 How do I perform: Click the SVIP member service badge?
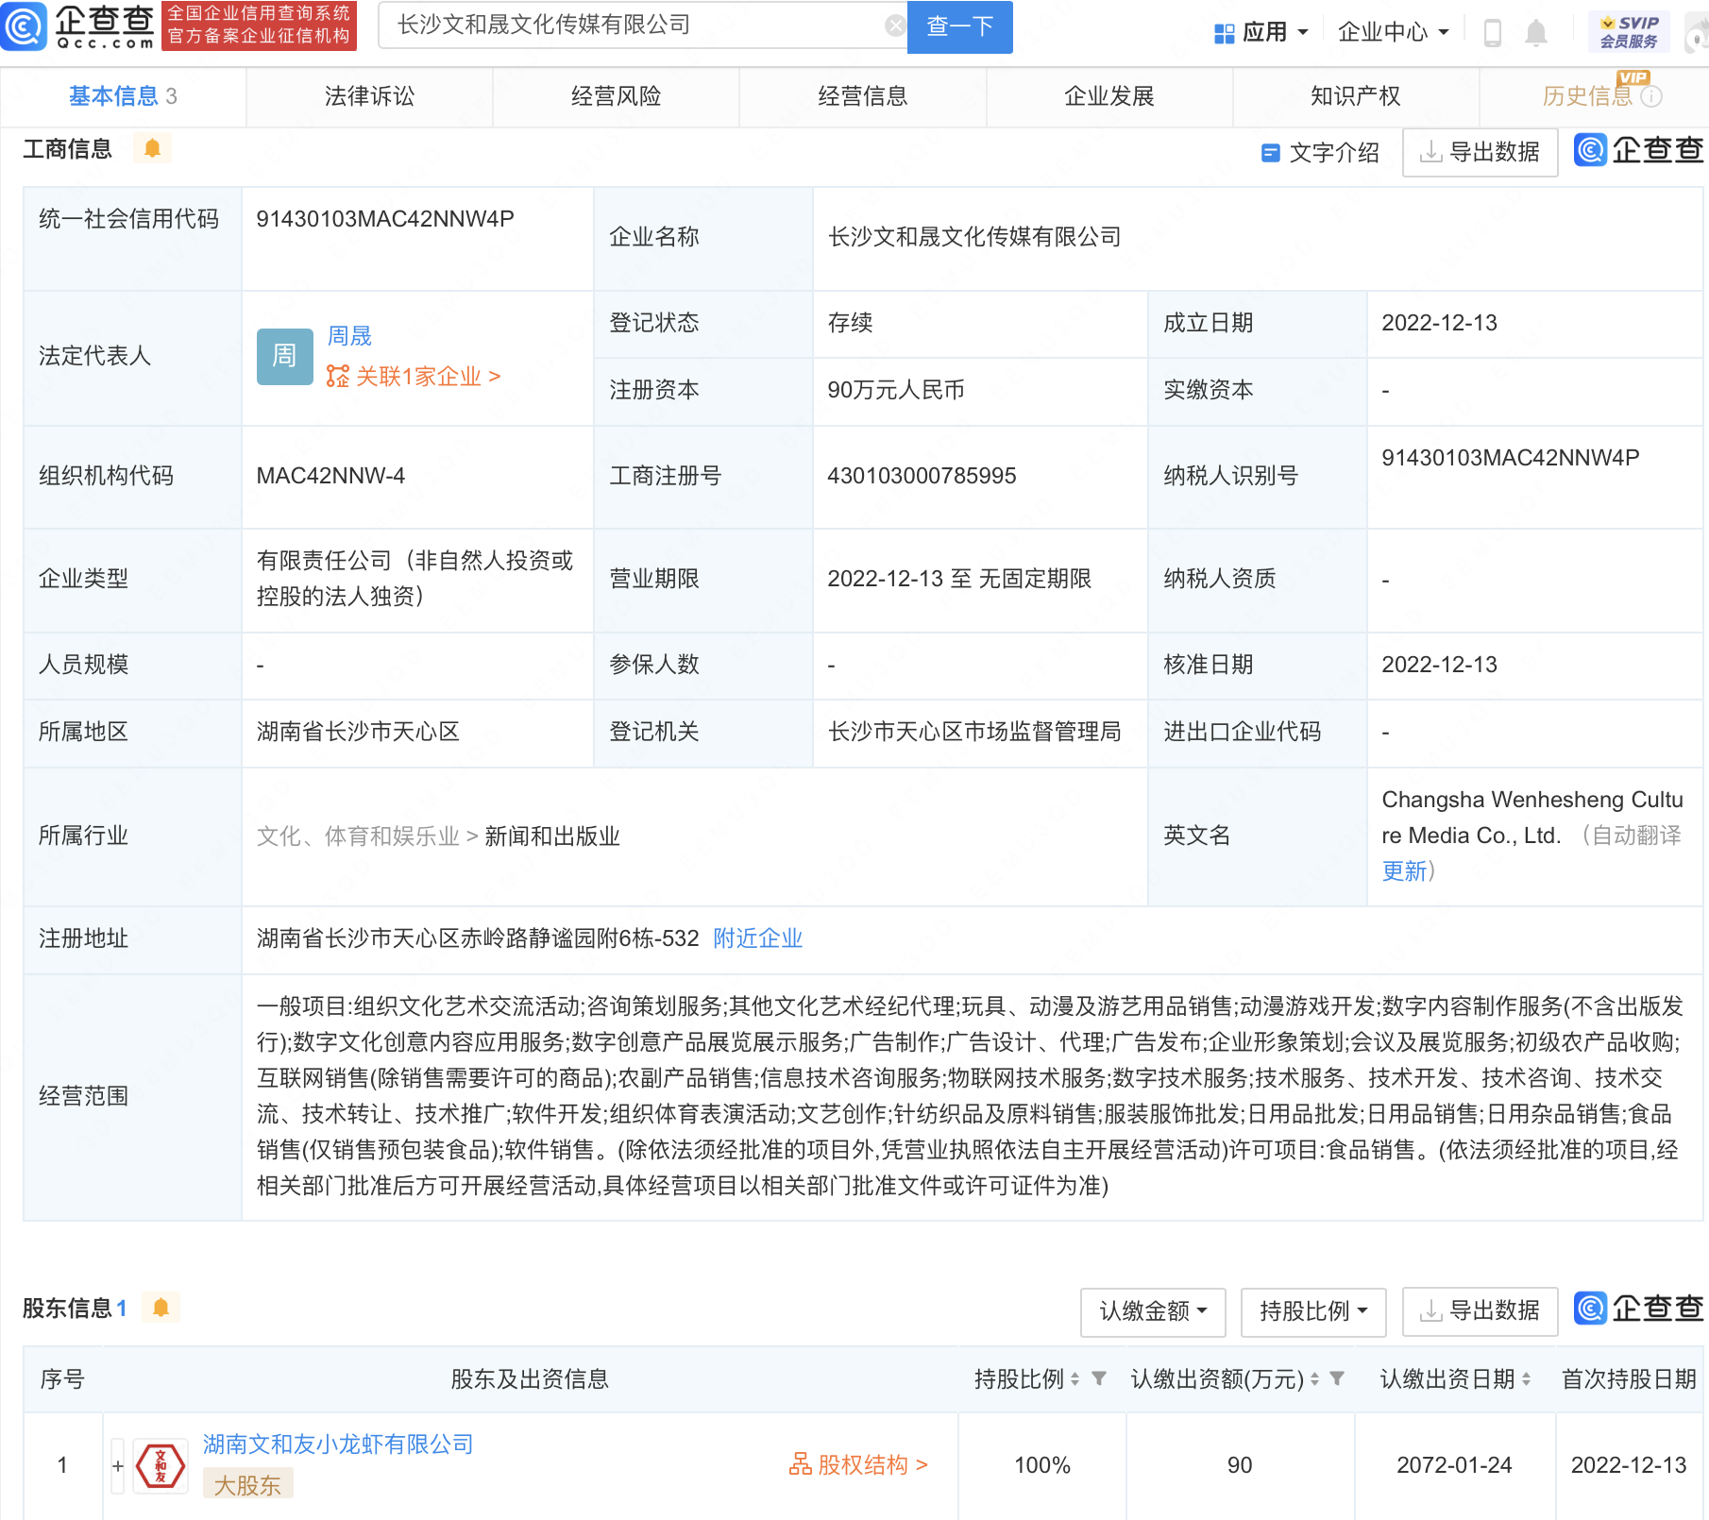(x=1629, y=32)
